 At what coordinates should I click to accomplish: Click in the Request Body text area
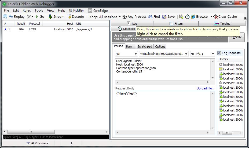pos(163,111)
